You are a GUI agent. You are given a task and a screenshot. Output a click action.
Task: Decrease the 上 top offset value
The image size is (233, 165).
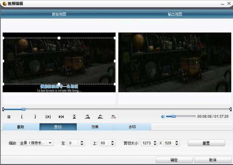click(112, 144)
